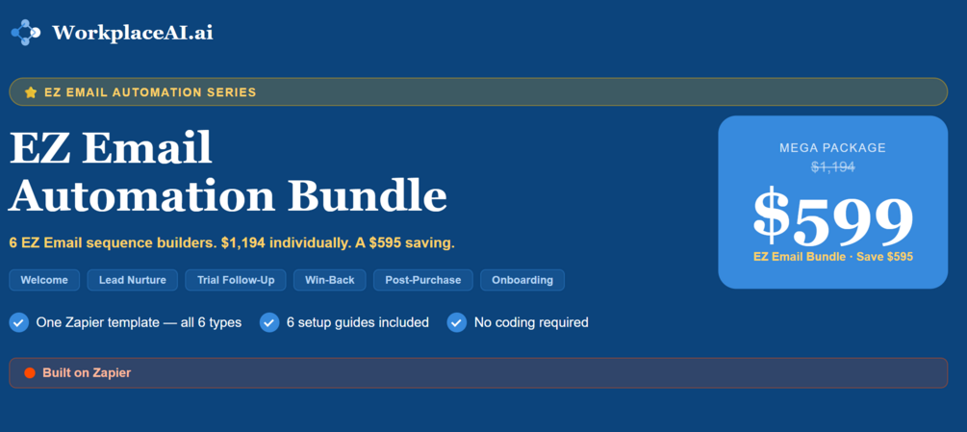The image size is (967, 432).
Task: Click the orange dot in Built on Zapier bar
Action: point(30,373)
